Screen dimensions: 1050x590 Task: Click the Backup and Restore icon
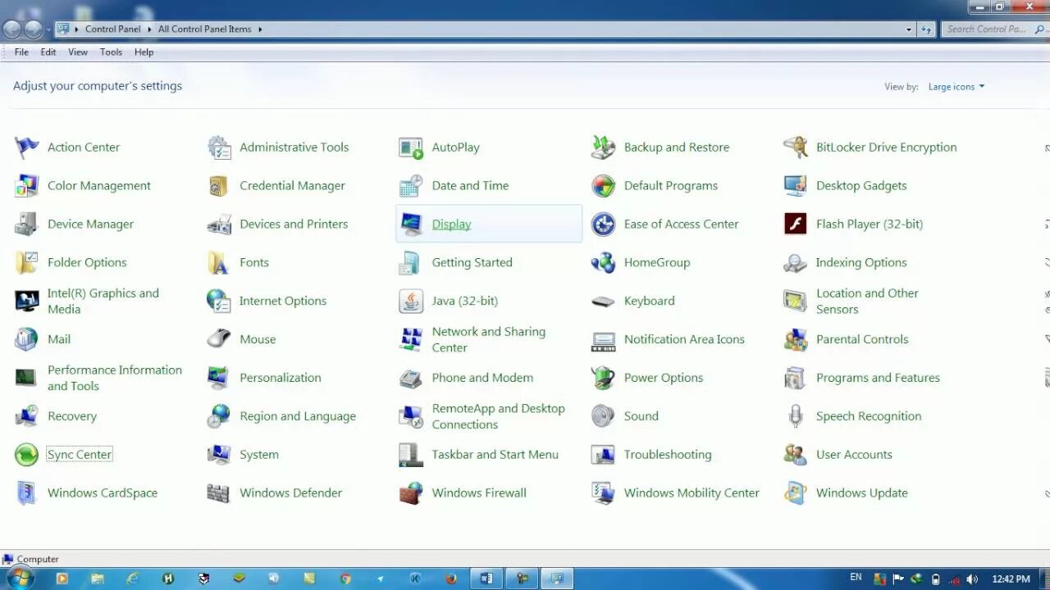tap(603, 147)
